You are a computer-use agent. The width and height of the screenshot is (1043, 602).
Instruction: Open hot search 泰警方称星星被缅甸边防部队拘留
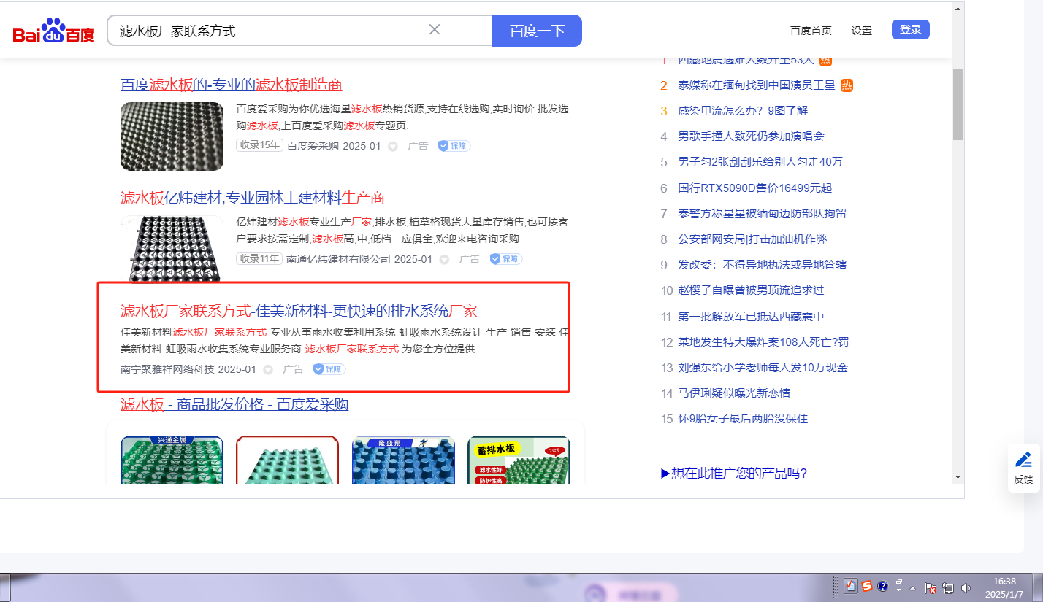point(763,214)
